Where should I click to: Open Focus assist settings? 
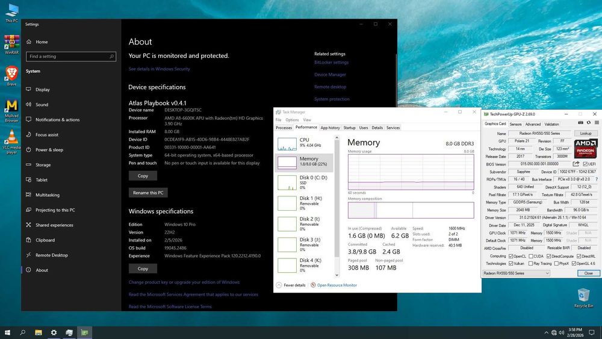(47, 135)
